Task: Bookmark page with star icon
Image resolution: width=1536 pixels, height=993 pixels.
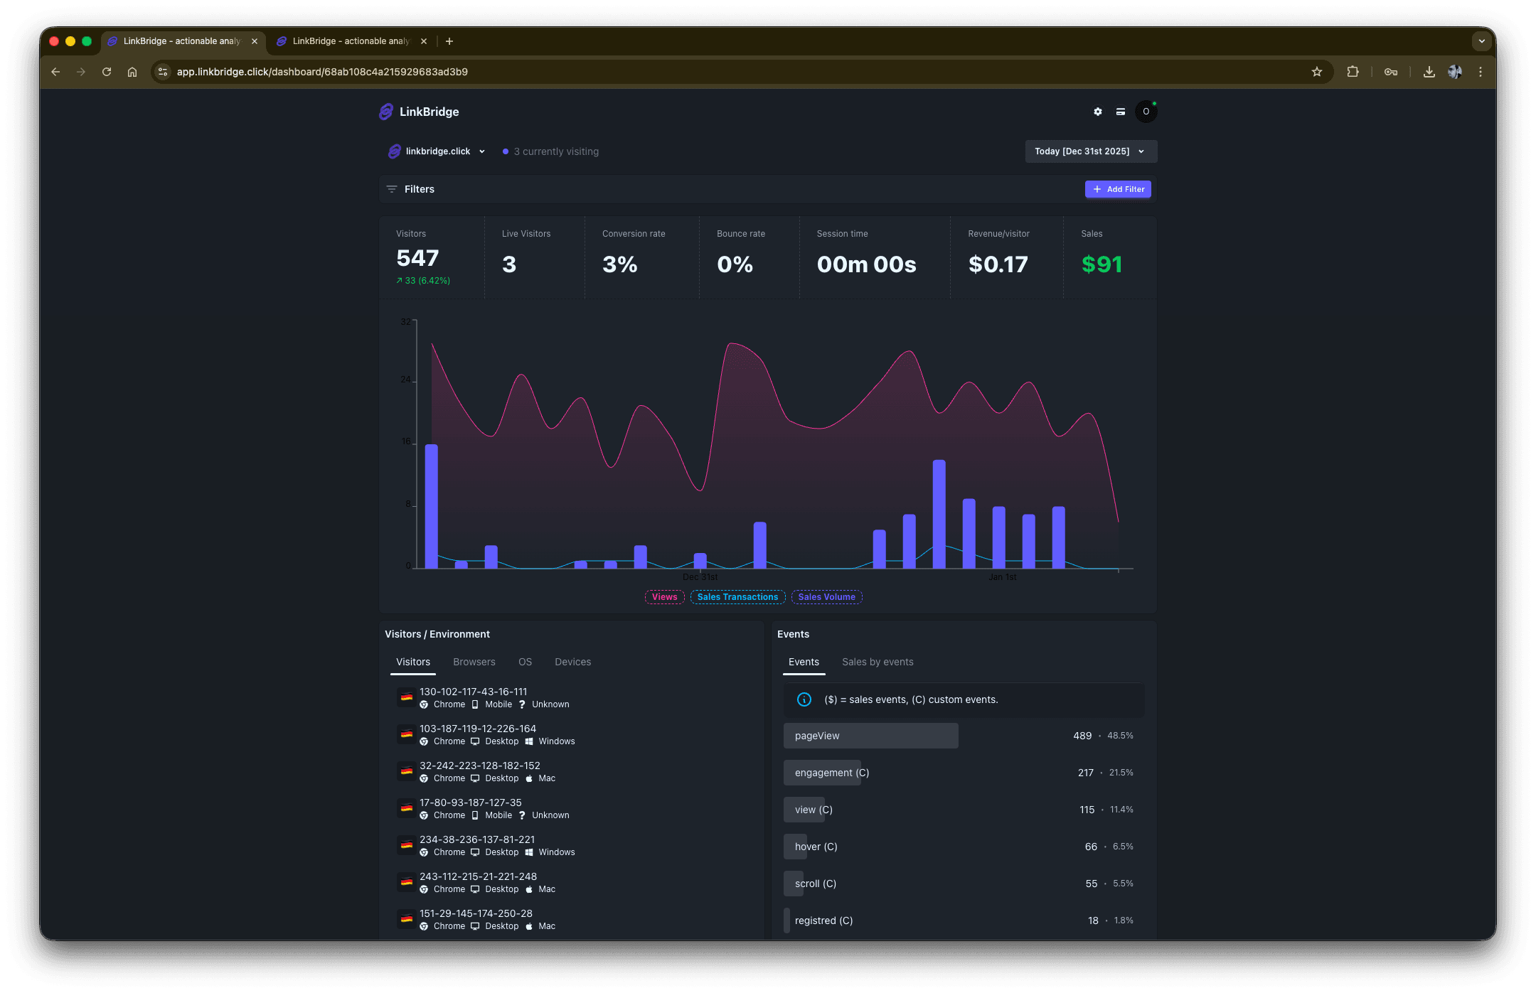Action: tap(1316, 72)
